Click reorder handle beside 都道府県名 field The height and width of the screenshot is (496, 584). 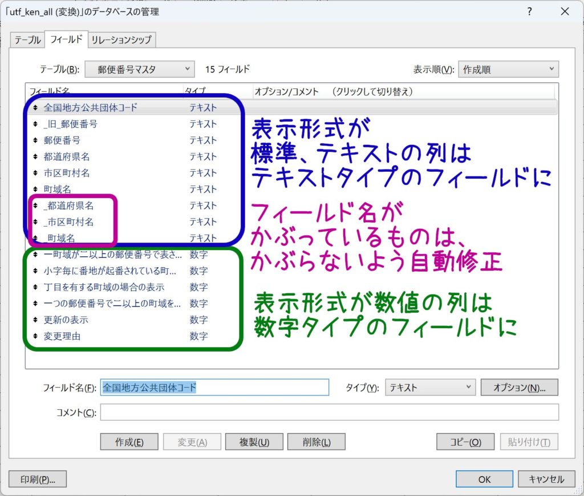point(36,156)
